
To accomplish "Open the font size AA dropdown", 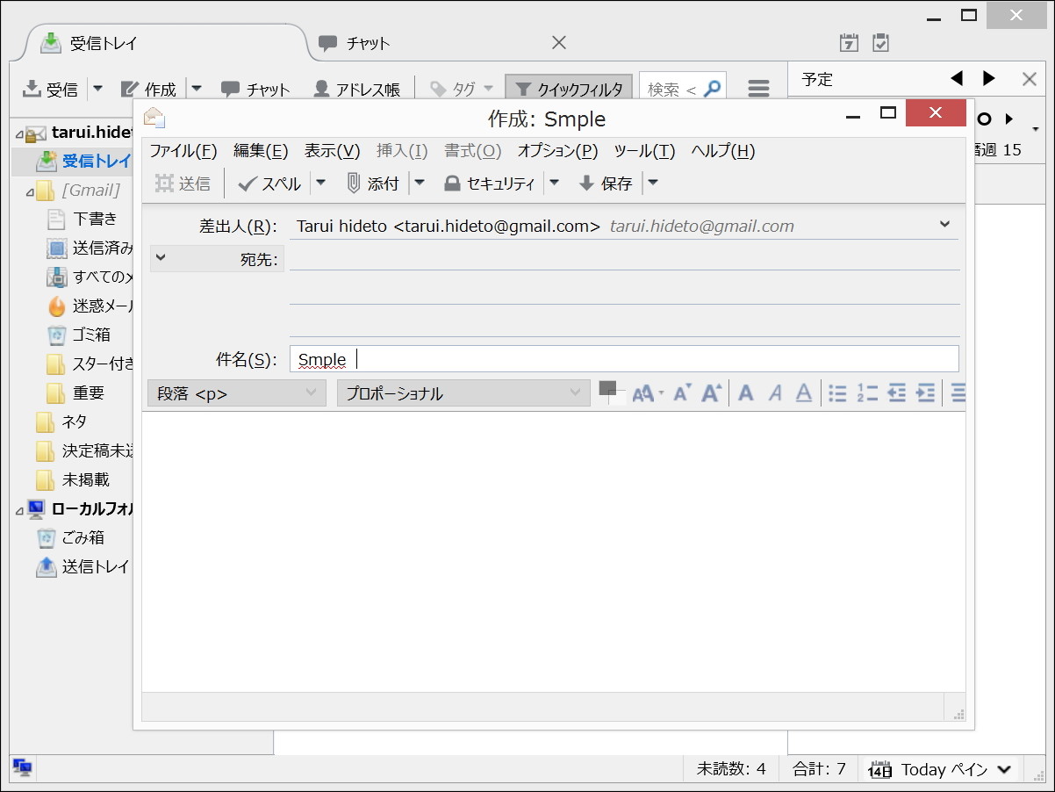I will pos(648,393).
